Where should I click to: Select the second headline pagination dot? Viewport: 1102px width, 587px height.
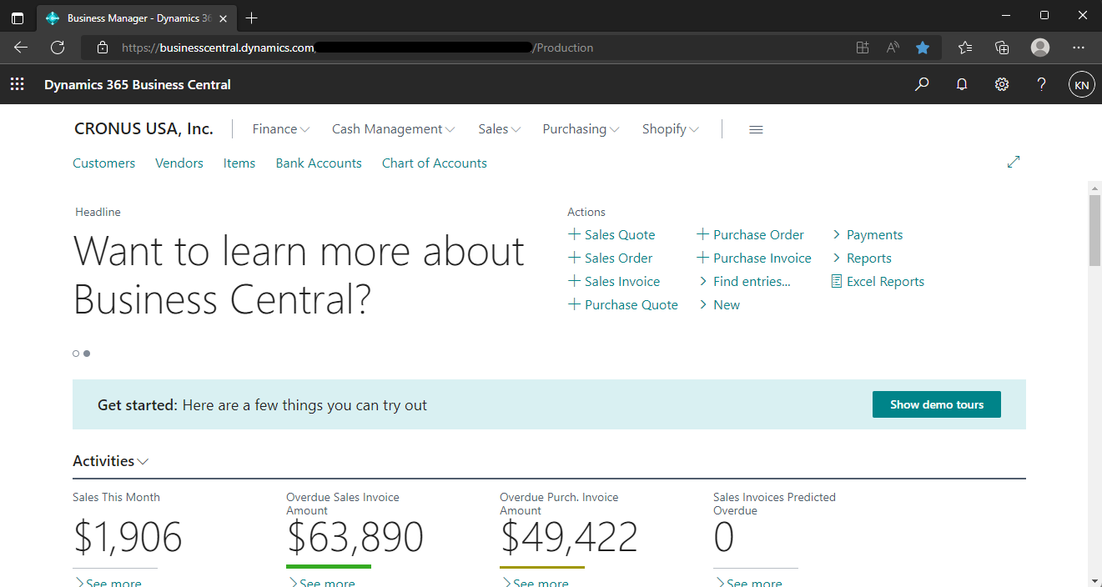point(87,354)
